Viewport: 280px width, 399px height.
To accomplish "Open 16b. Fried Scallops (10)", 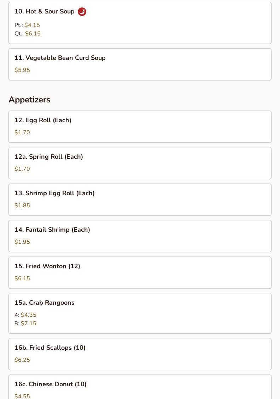I will coord(140,354).
